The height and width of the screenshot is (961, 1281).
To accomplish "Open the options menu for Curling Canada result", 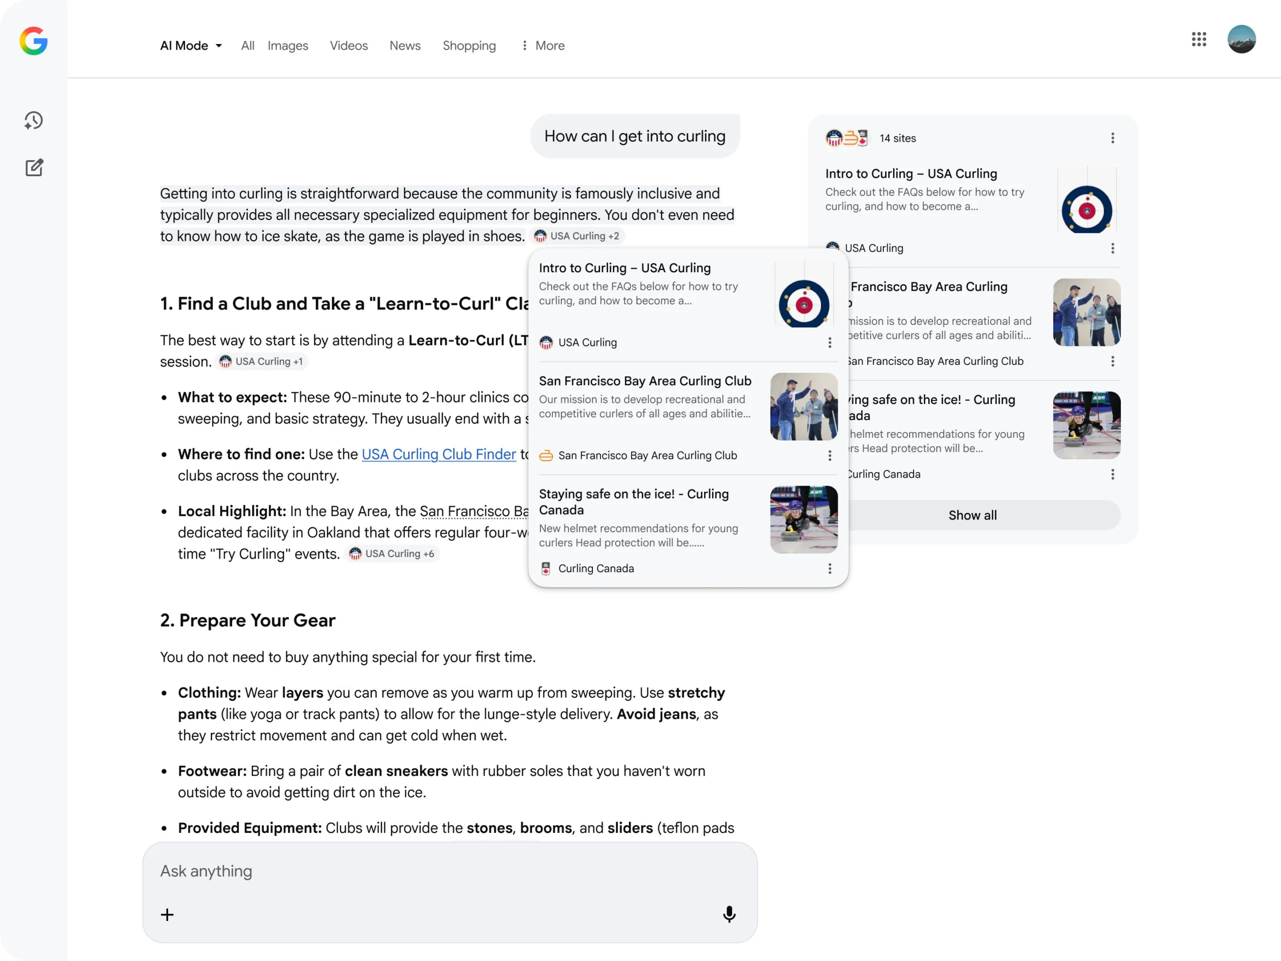I will [x=830, y=568].
